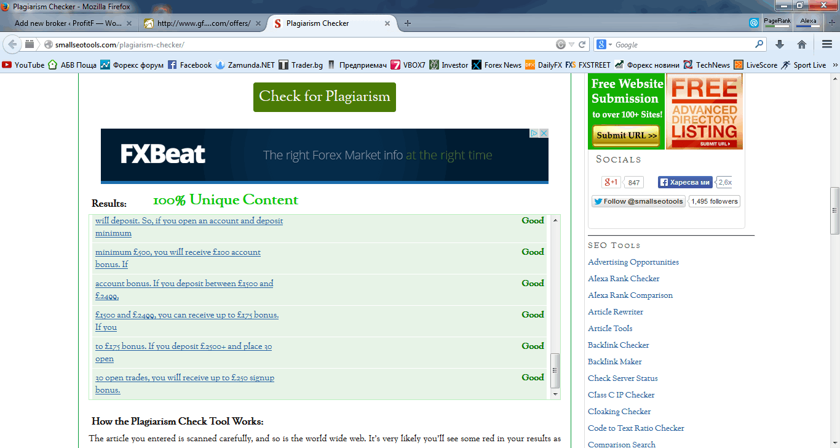Open a new tab with the plus icon

408,23
